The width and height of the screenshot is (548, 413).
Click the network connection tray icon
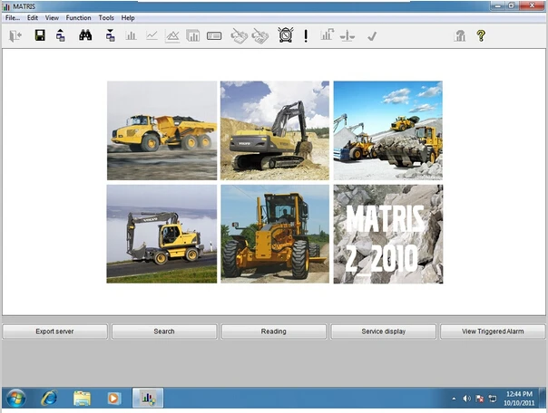[x=493, y=399]
